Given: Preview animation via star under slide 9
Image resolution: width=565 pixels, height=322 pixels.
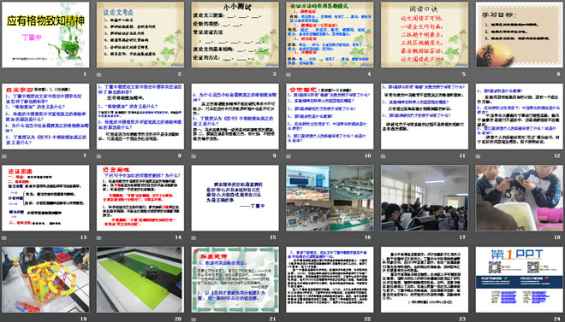Looking at the screenshot, I should pos(193,156).
